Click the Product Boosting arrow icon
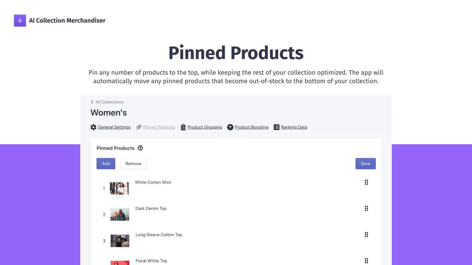Viewport: 472px width, 265px height. 230,127
